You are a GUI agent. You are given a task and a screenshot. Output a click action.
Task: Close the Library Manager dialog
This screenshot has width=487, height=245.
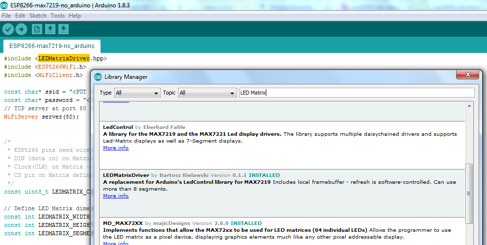(468, 74)
